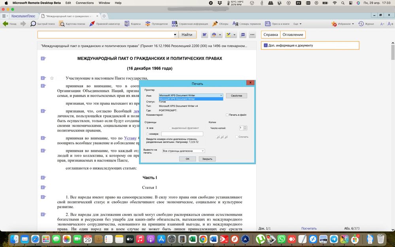
Task: Click Закрыть in the print dialog
Action: (207, 159)
